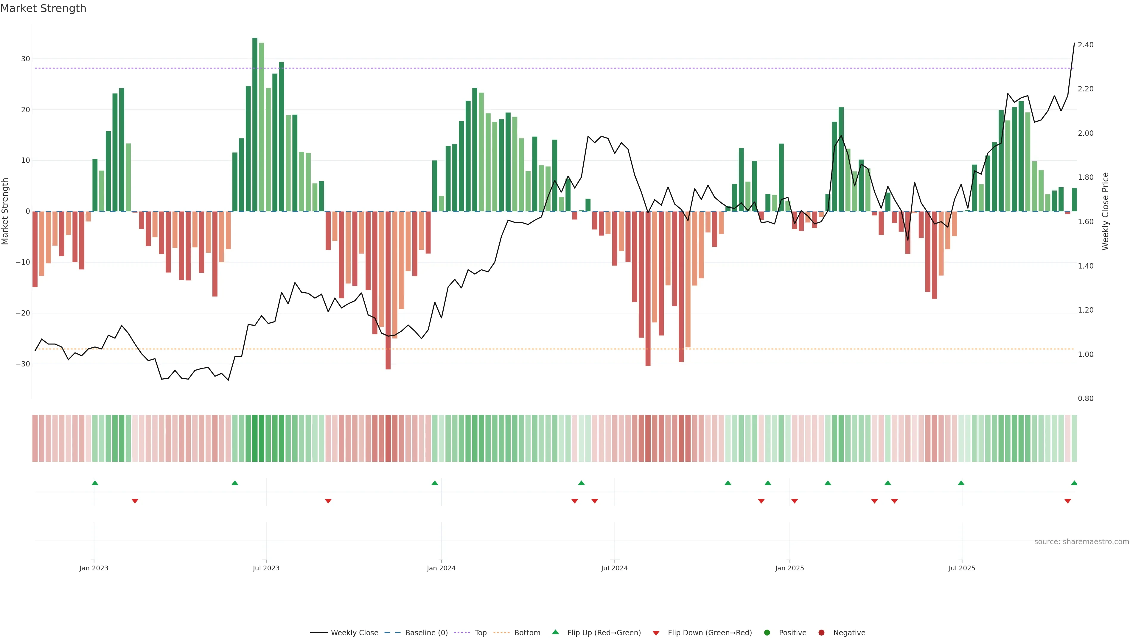Toggle Baseline (0) legend entry
1144x643 pixels.
click(426, 633)
